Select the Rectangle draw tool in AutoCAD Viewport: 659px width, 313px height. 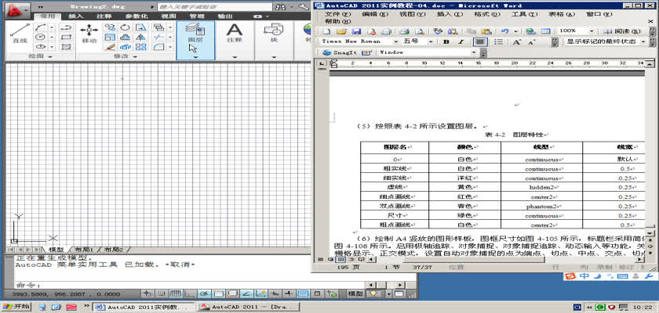(x=66, y=37)
